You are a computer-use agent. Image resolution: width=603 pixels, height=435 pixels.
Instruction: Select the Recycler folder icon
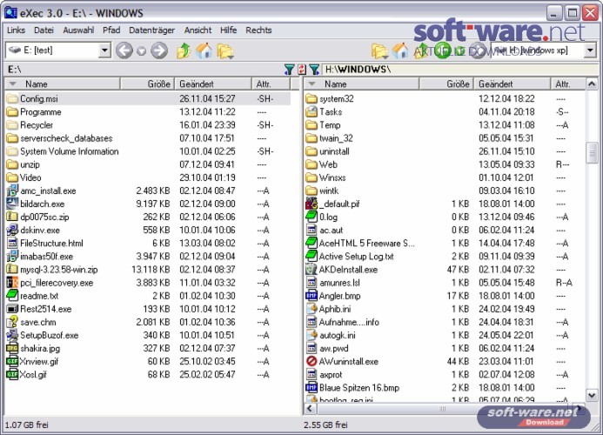(x=12, y=125)
